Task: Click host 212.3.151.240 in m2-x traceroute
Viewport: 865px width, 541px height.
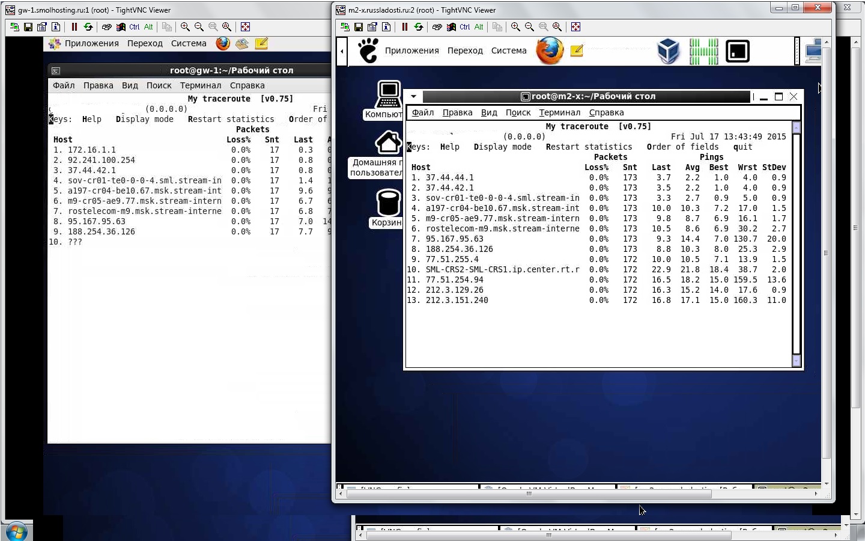Action: 457,300
